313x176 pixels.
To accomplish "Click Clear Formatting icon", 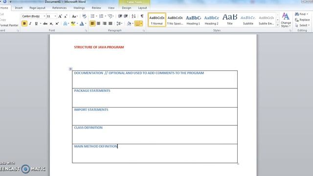I will pyautogui.click(x=84, y=16).
